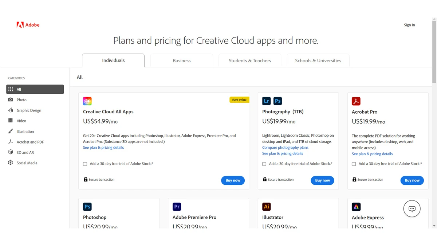
Task: Enable Adobe Stock trial for Acrobat Pro
Action: pyautogui.click(x=354, y=164)
